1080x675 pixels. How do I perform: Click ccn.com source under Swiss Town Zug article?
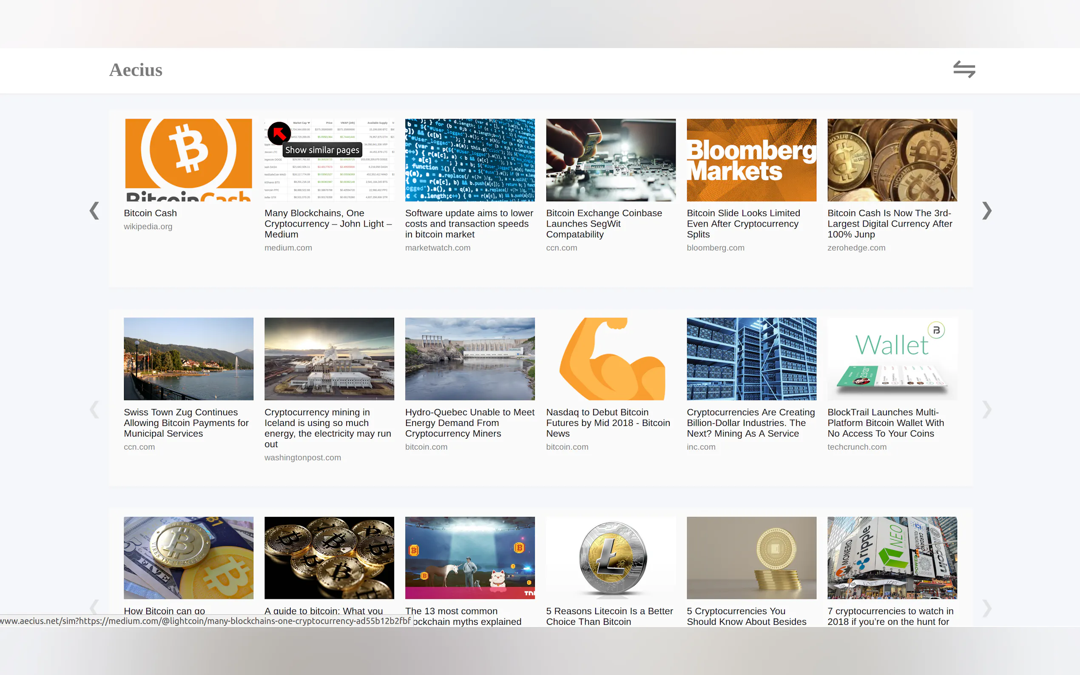pos(139,447)
